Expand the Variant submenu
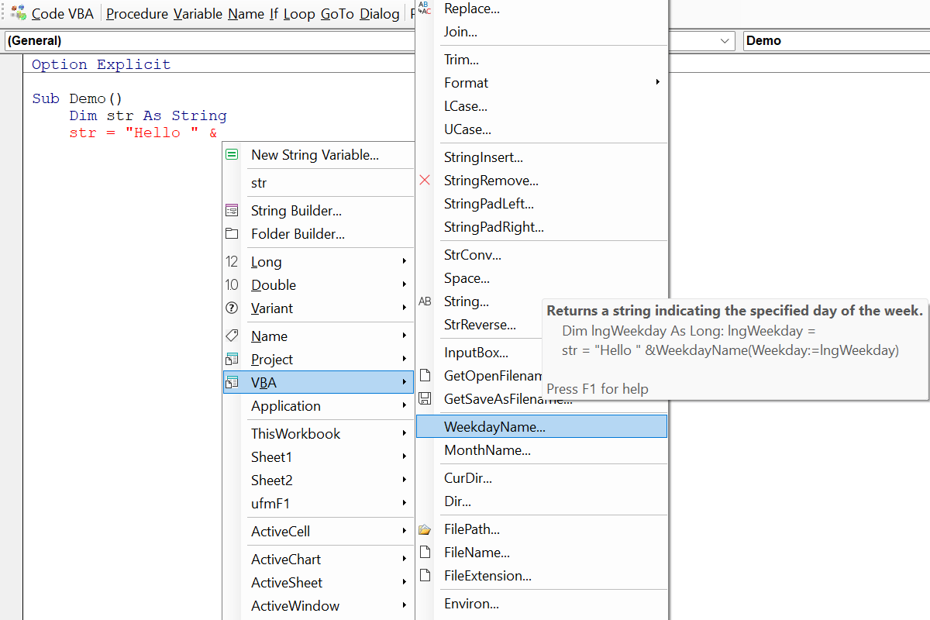 point(405,308)
